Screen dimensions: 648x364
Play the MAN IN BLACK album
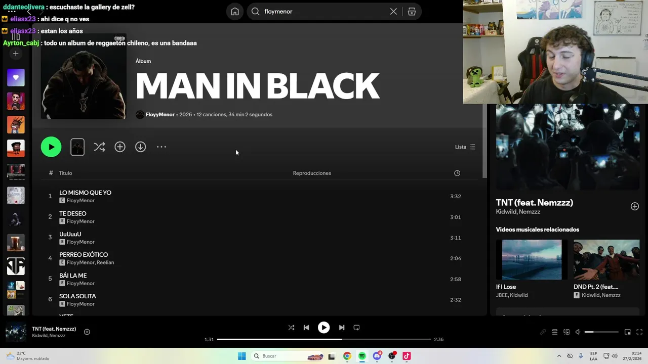(51, 147)
